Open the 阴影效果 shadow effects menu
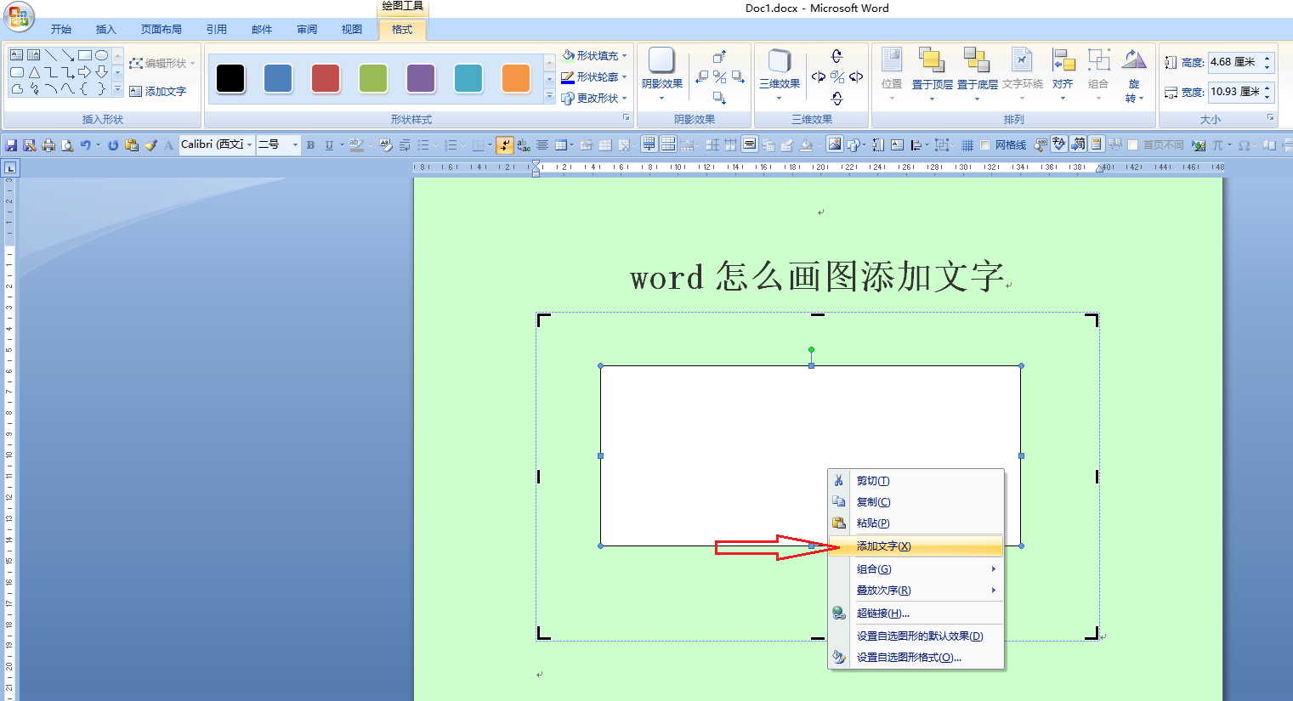Screen dimensions: 1293x701 [x=662, y=75]
